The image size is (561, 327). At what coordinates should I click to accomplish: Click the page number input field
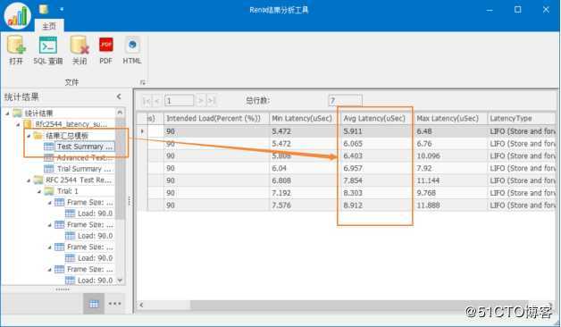tap(180, 101)
